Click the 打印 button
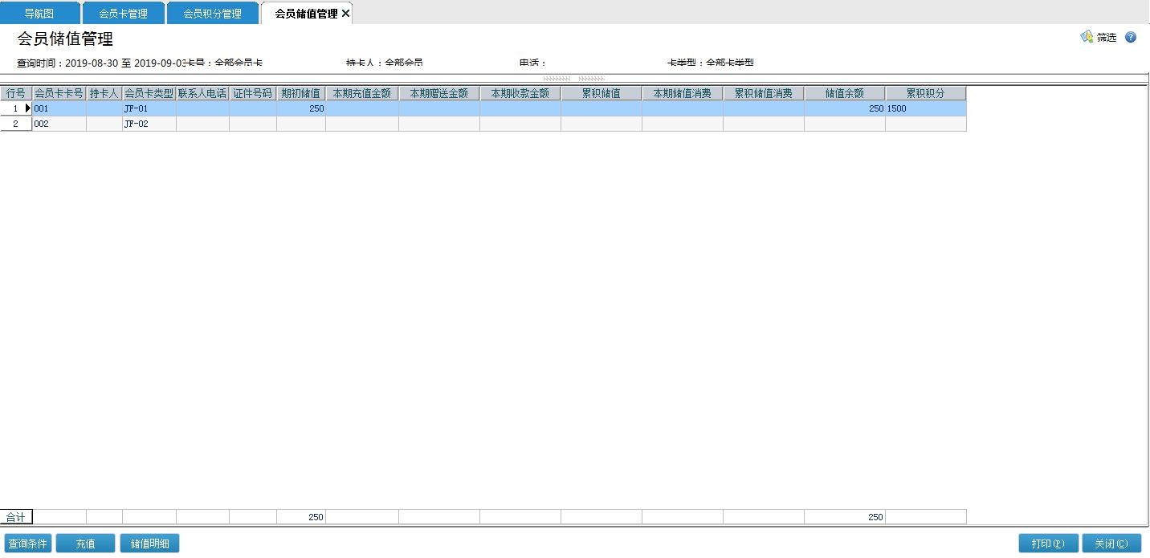 pos(1048,544)
